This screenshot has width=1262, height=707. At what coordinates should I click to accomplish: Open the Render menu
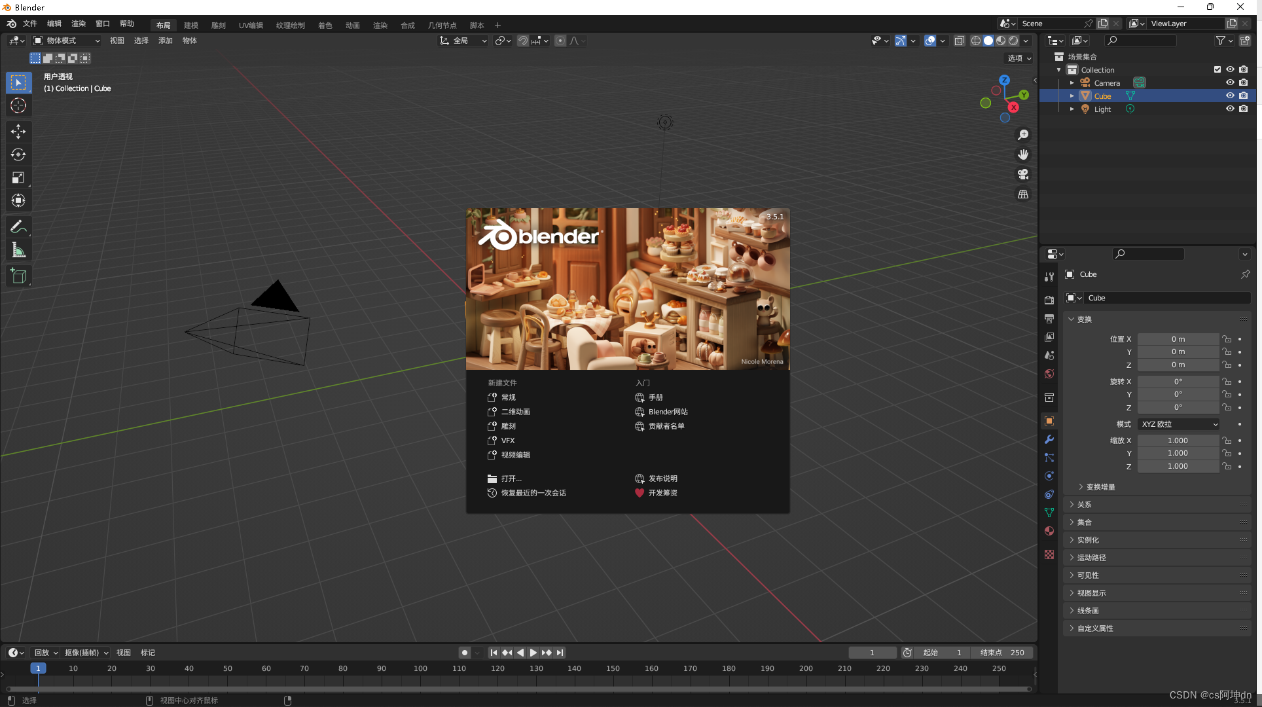(x=79, y=24)
